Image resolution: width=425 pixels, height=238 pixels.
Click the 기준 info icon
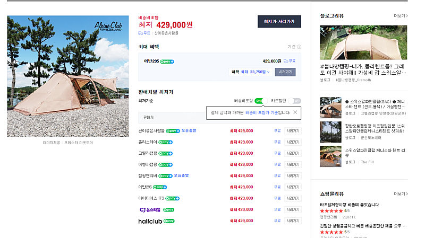299,47
